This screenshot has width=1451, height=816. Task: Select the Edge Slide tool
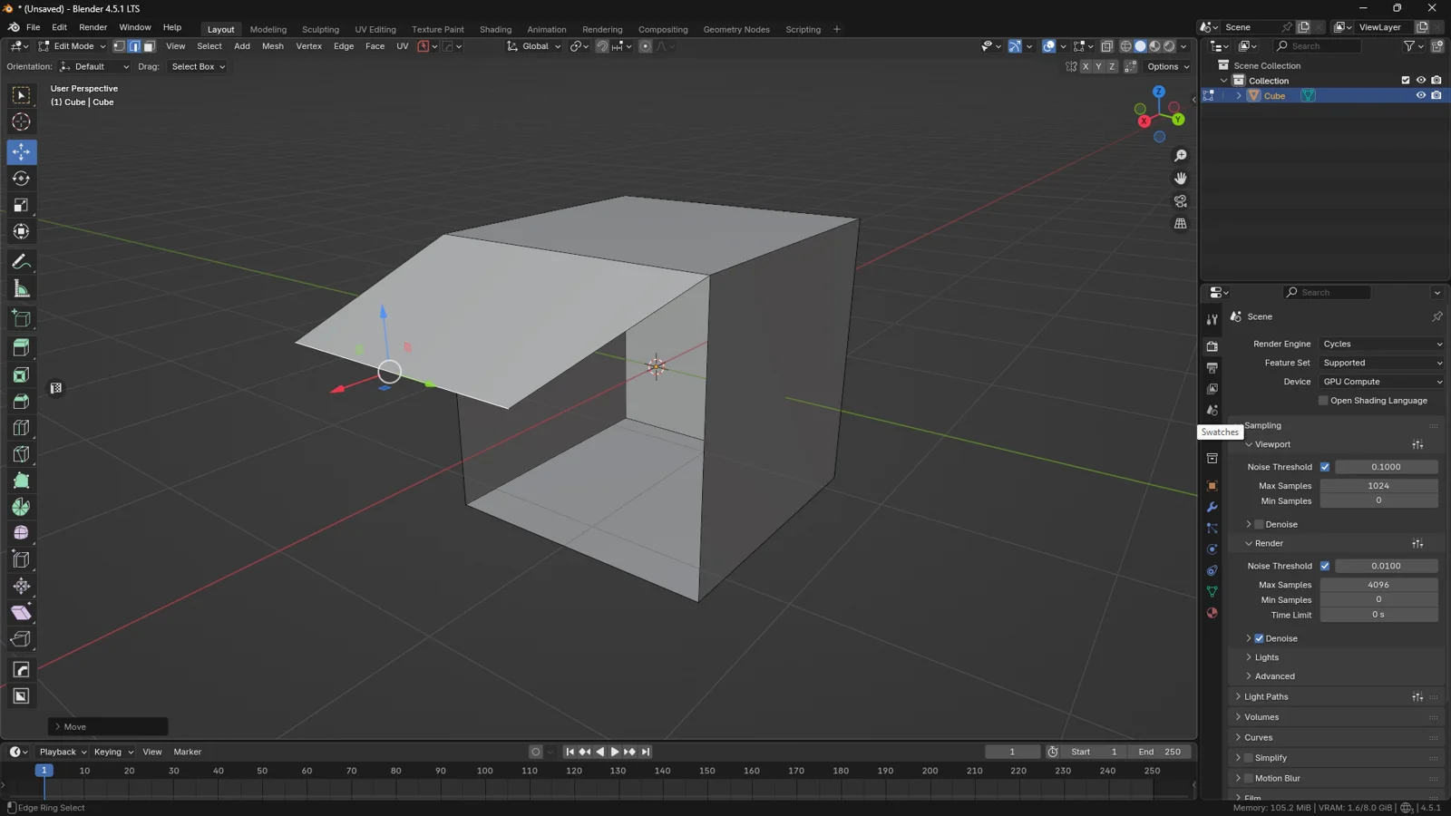coord(21,559)
